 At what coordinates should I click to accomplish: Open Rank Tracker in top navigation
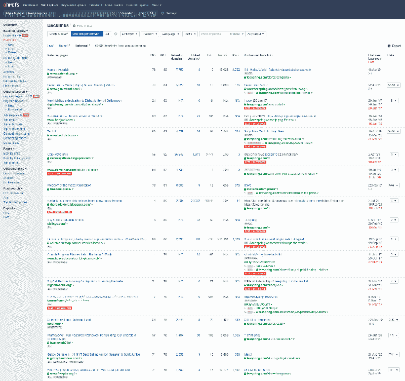114,5
